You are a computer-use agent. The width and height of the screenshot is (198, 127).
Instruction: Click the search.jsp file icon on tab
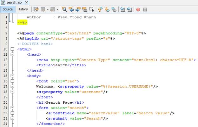point(3,2)
